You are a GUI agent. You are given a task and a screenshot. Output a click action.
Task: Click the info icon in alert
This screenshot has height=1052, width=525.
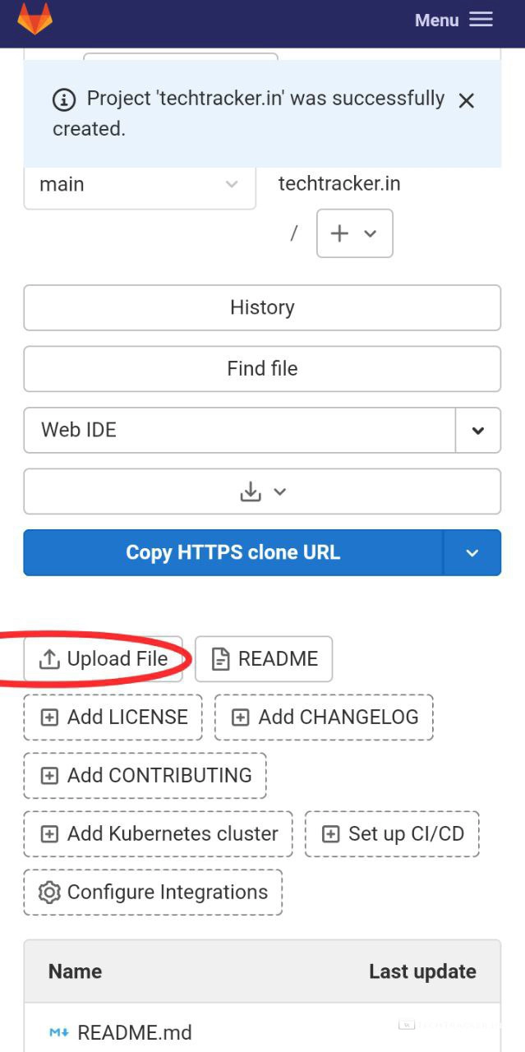[64, 100]
